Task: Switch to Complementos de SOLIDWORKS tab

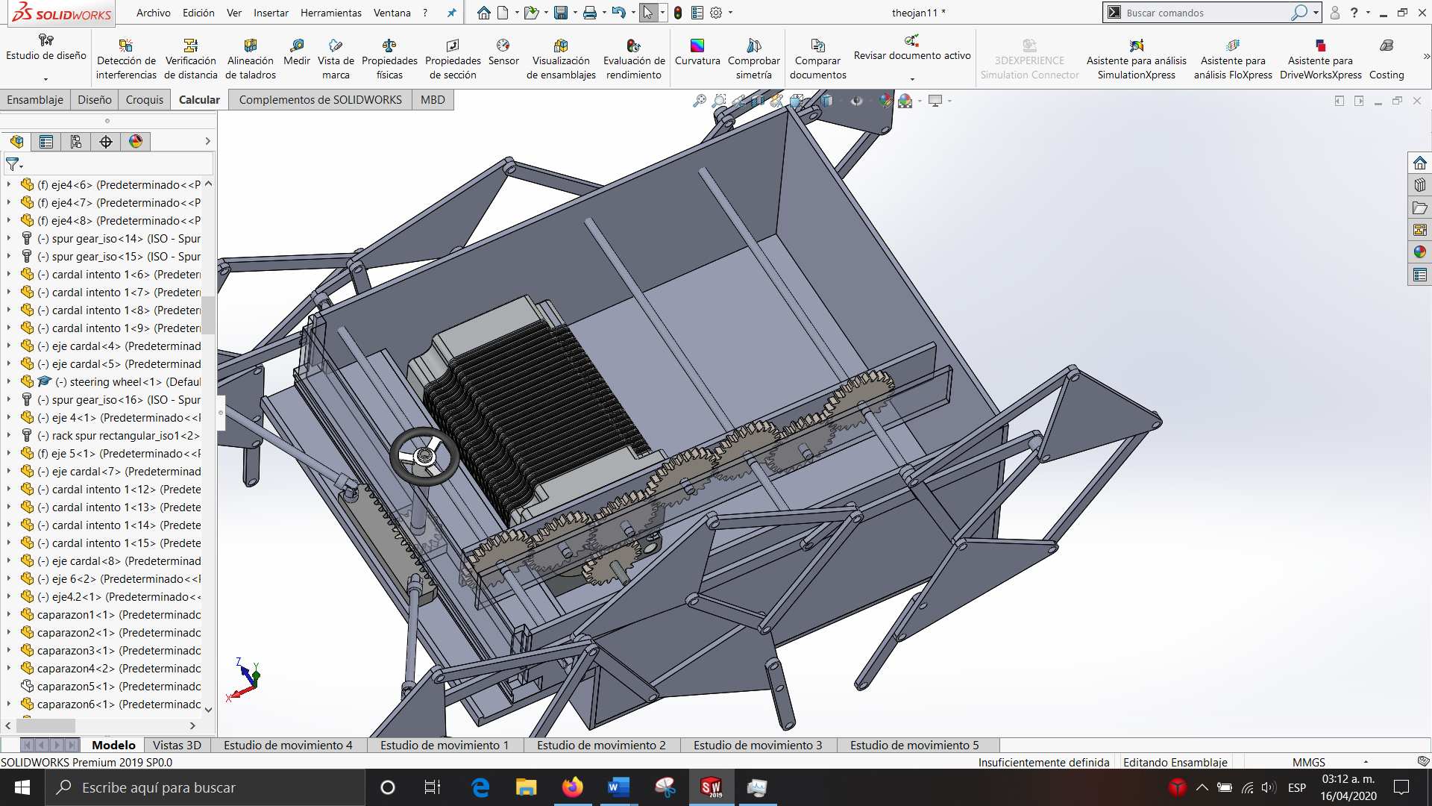Action: tap(320, 99)
